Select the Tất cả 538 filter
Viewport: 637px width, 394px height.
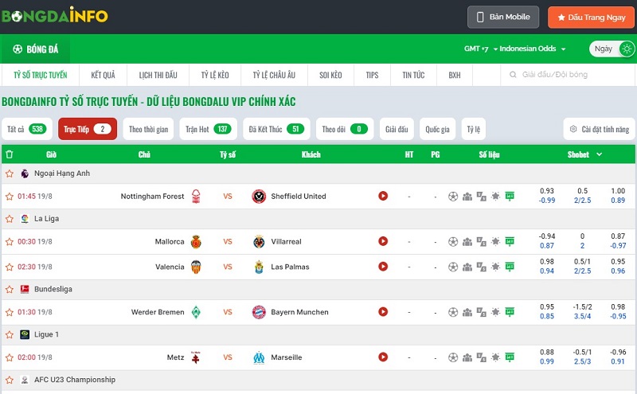[x=27, y=129]
